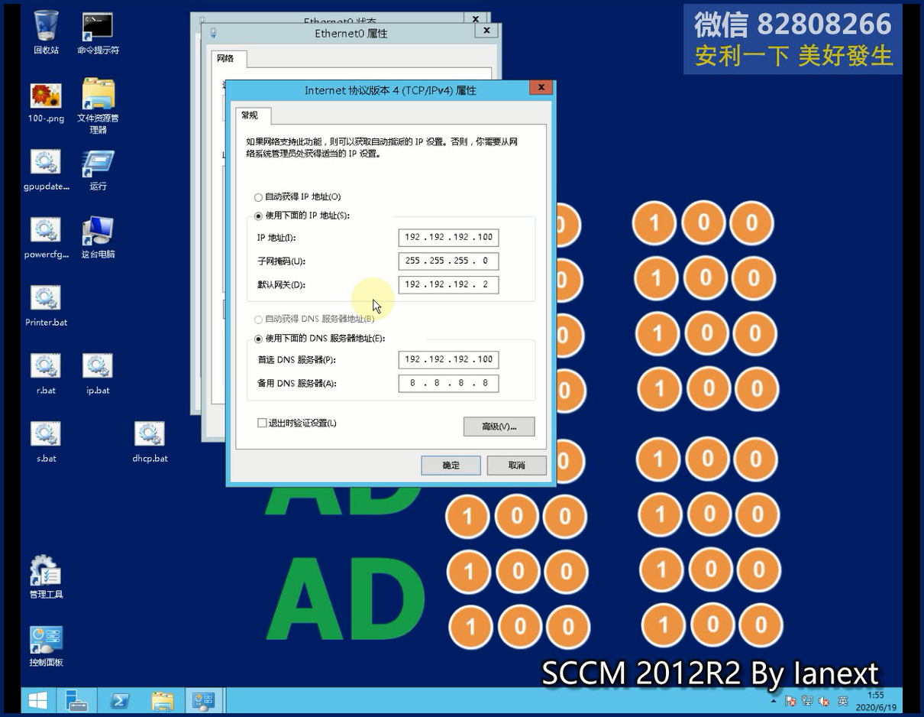Open the This PC desktop icon
Image resolution: width=924 pixels, height=717 pixels.
98,238
